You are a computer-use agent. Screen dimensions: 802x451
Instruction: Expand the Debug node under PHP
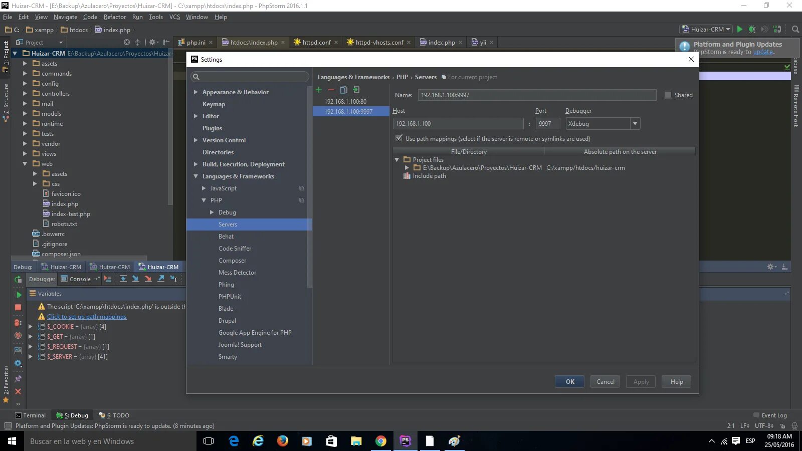point(212,212)
